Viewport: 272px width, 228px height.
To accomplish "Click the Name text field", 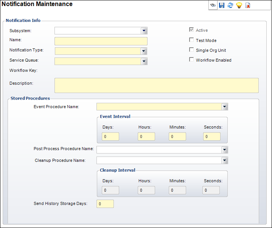I will (x=101, y=41).
